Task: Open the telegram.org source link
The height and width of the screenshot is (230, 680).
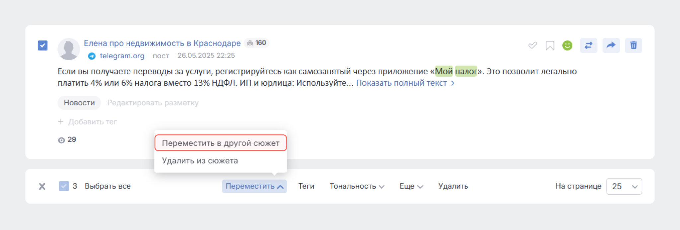Action: [122, 56]
